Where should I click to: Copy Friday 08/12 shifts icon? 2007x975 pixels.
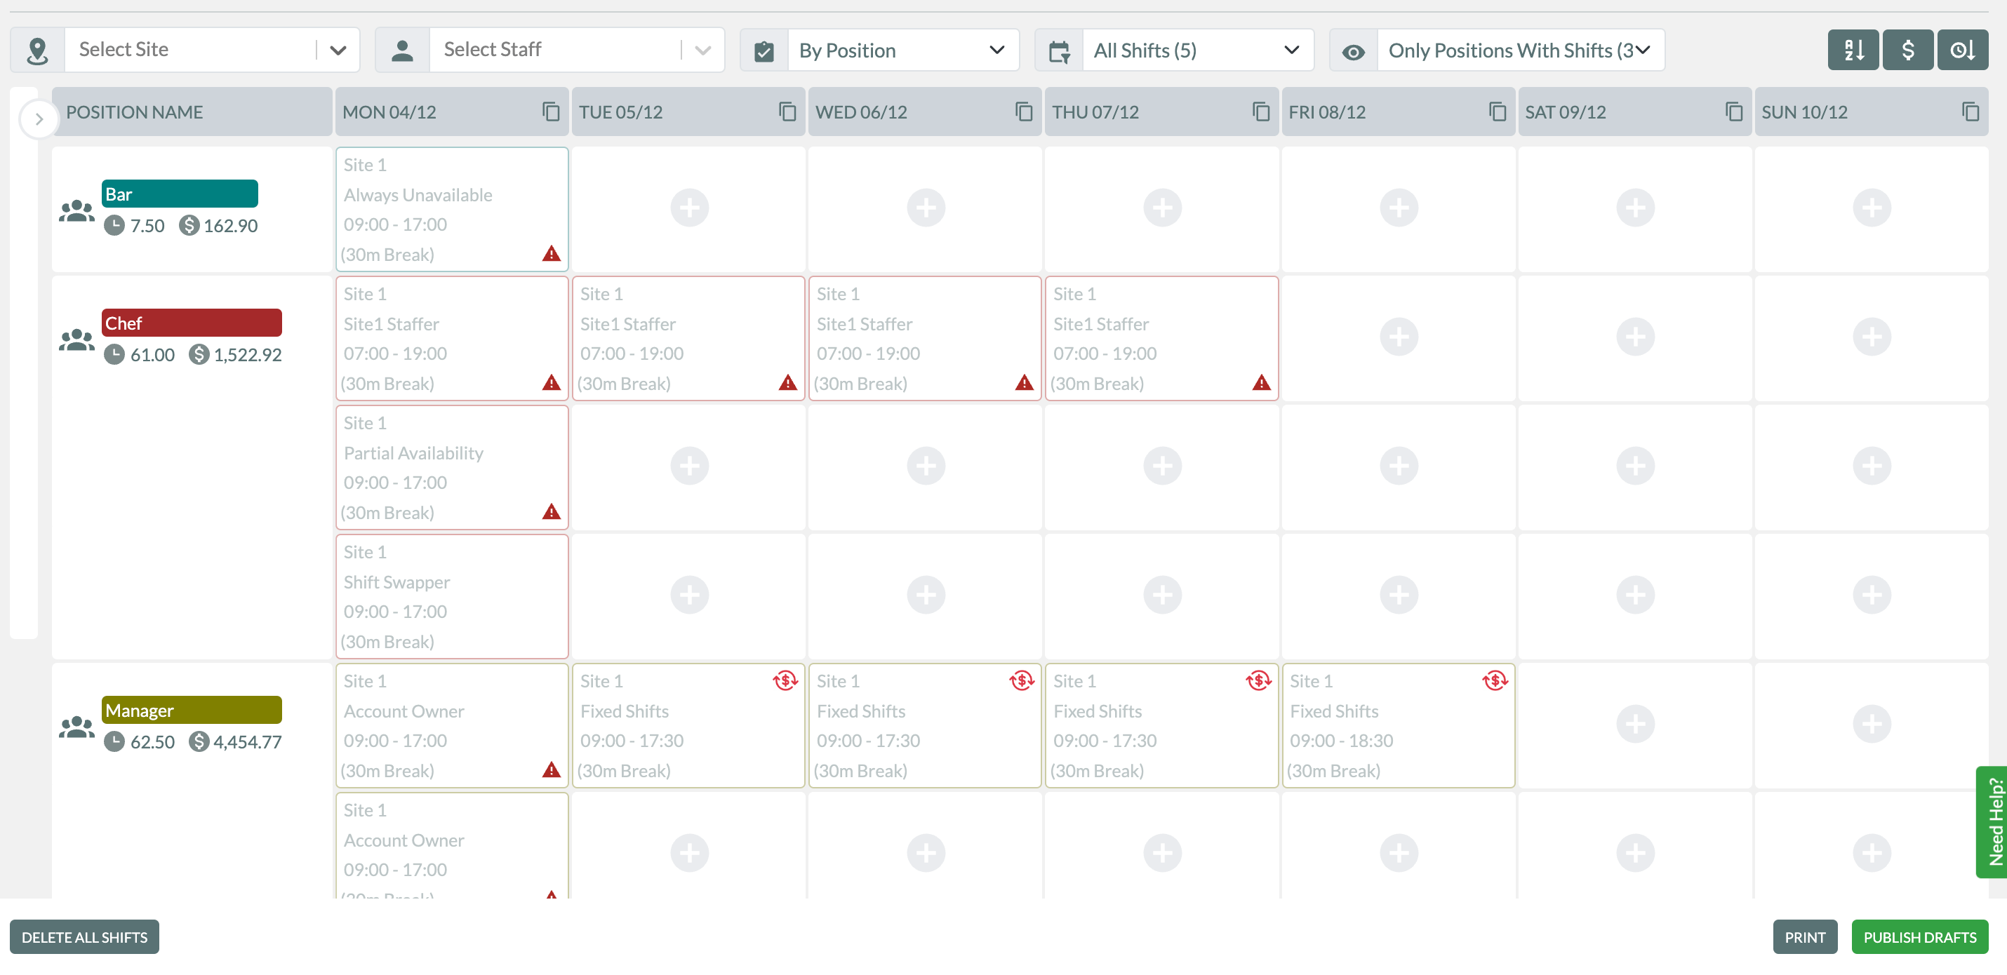click(1497, 112)
